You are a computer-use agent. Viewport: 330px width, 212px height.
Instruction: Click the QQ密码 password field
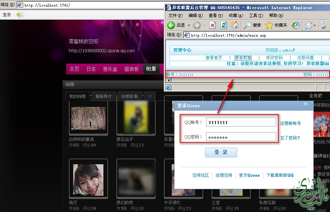(x=241, y=137)
